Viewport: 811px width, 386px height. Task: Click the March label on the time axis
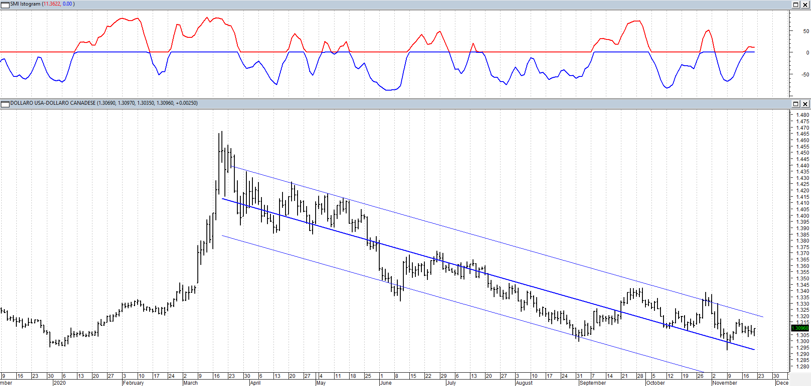190,383
